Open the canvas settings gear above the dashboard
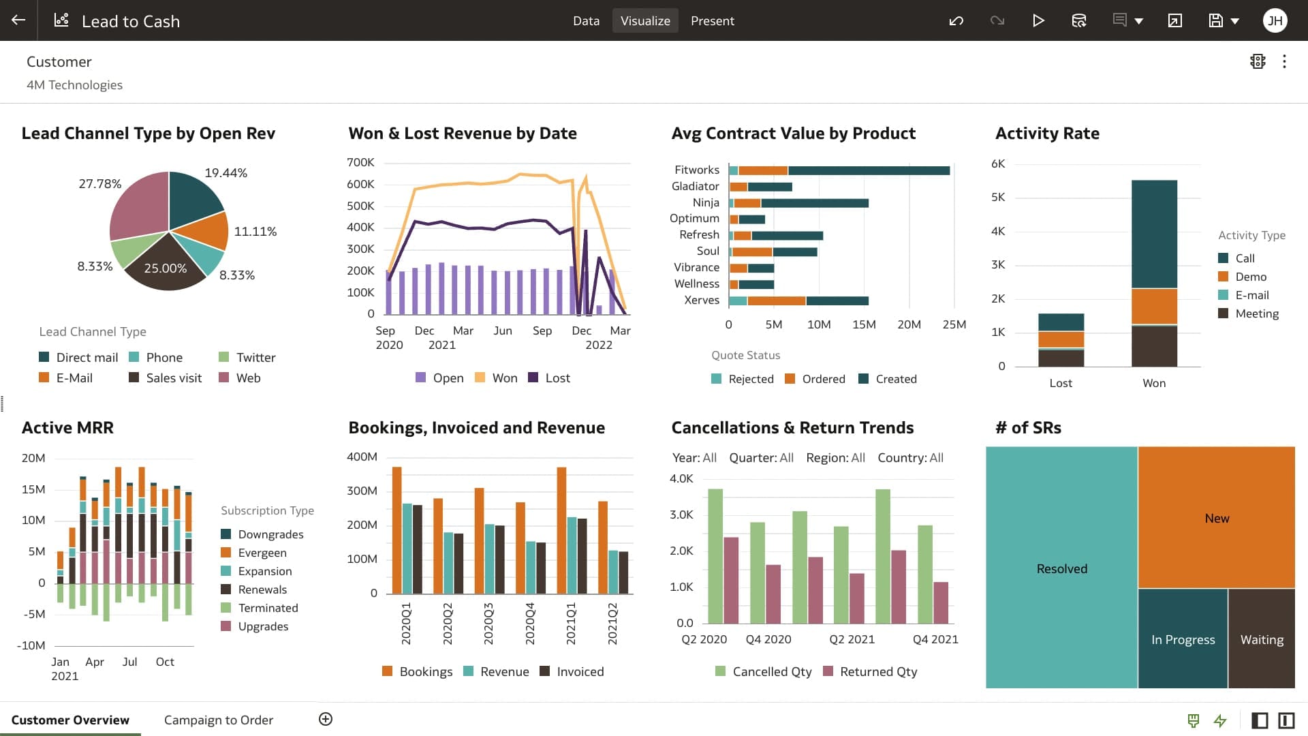The image size is (1308, 736). pyautogui.click(x=1258, y=61)
